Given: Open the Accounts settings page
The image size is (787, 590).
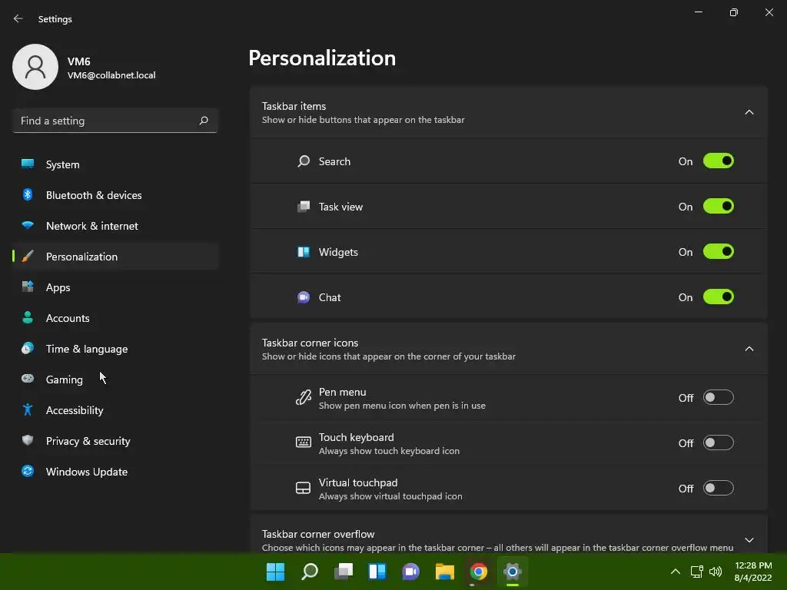Looking at the screenshot, I should [115, 318].
